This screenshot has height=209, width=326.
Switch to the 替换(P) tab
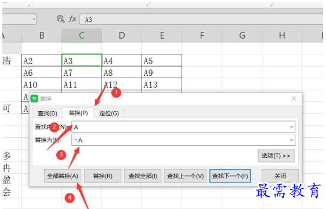point(78,113)
